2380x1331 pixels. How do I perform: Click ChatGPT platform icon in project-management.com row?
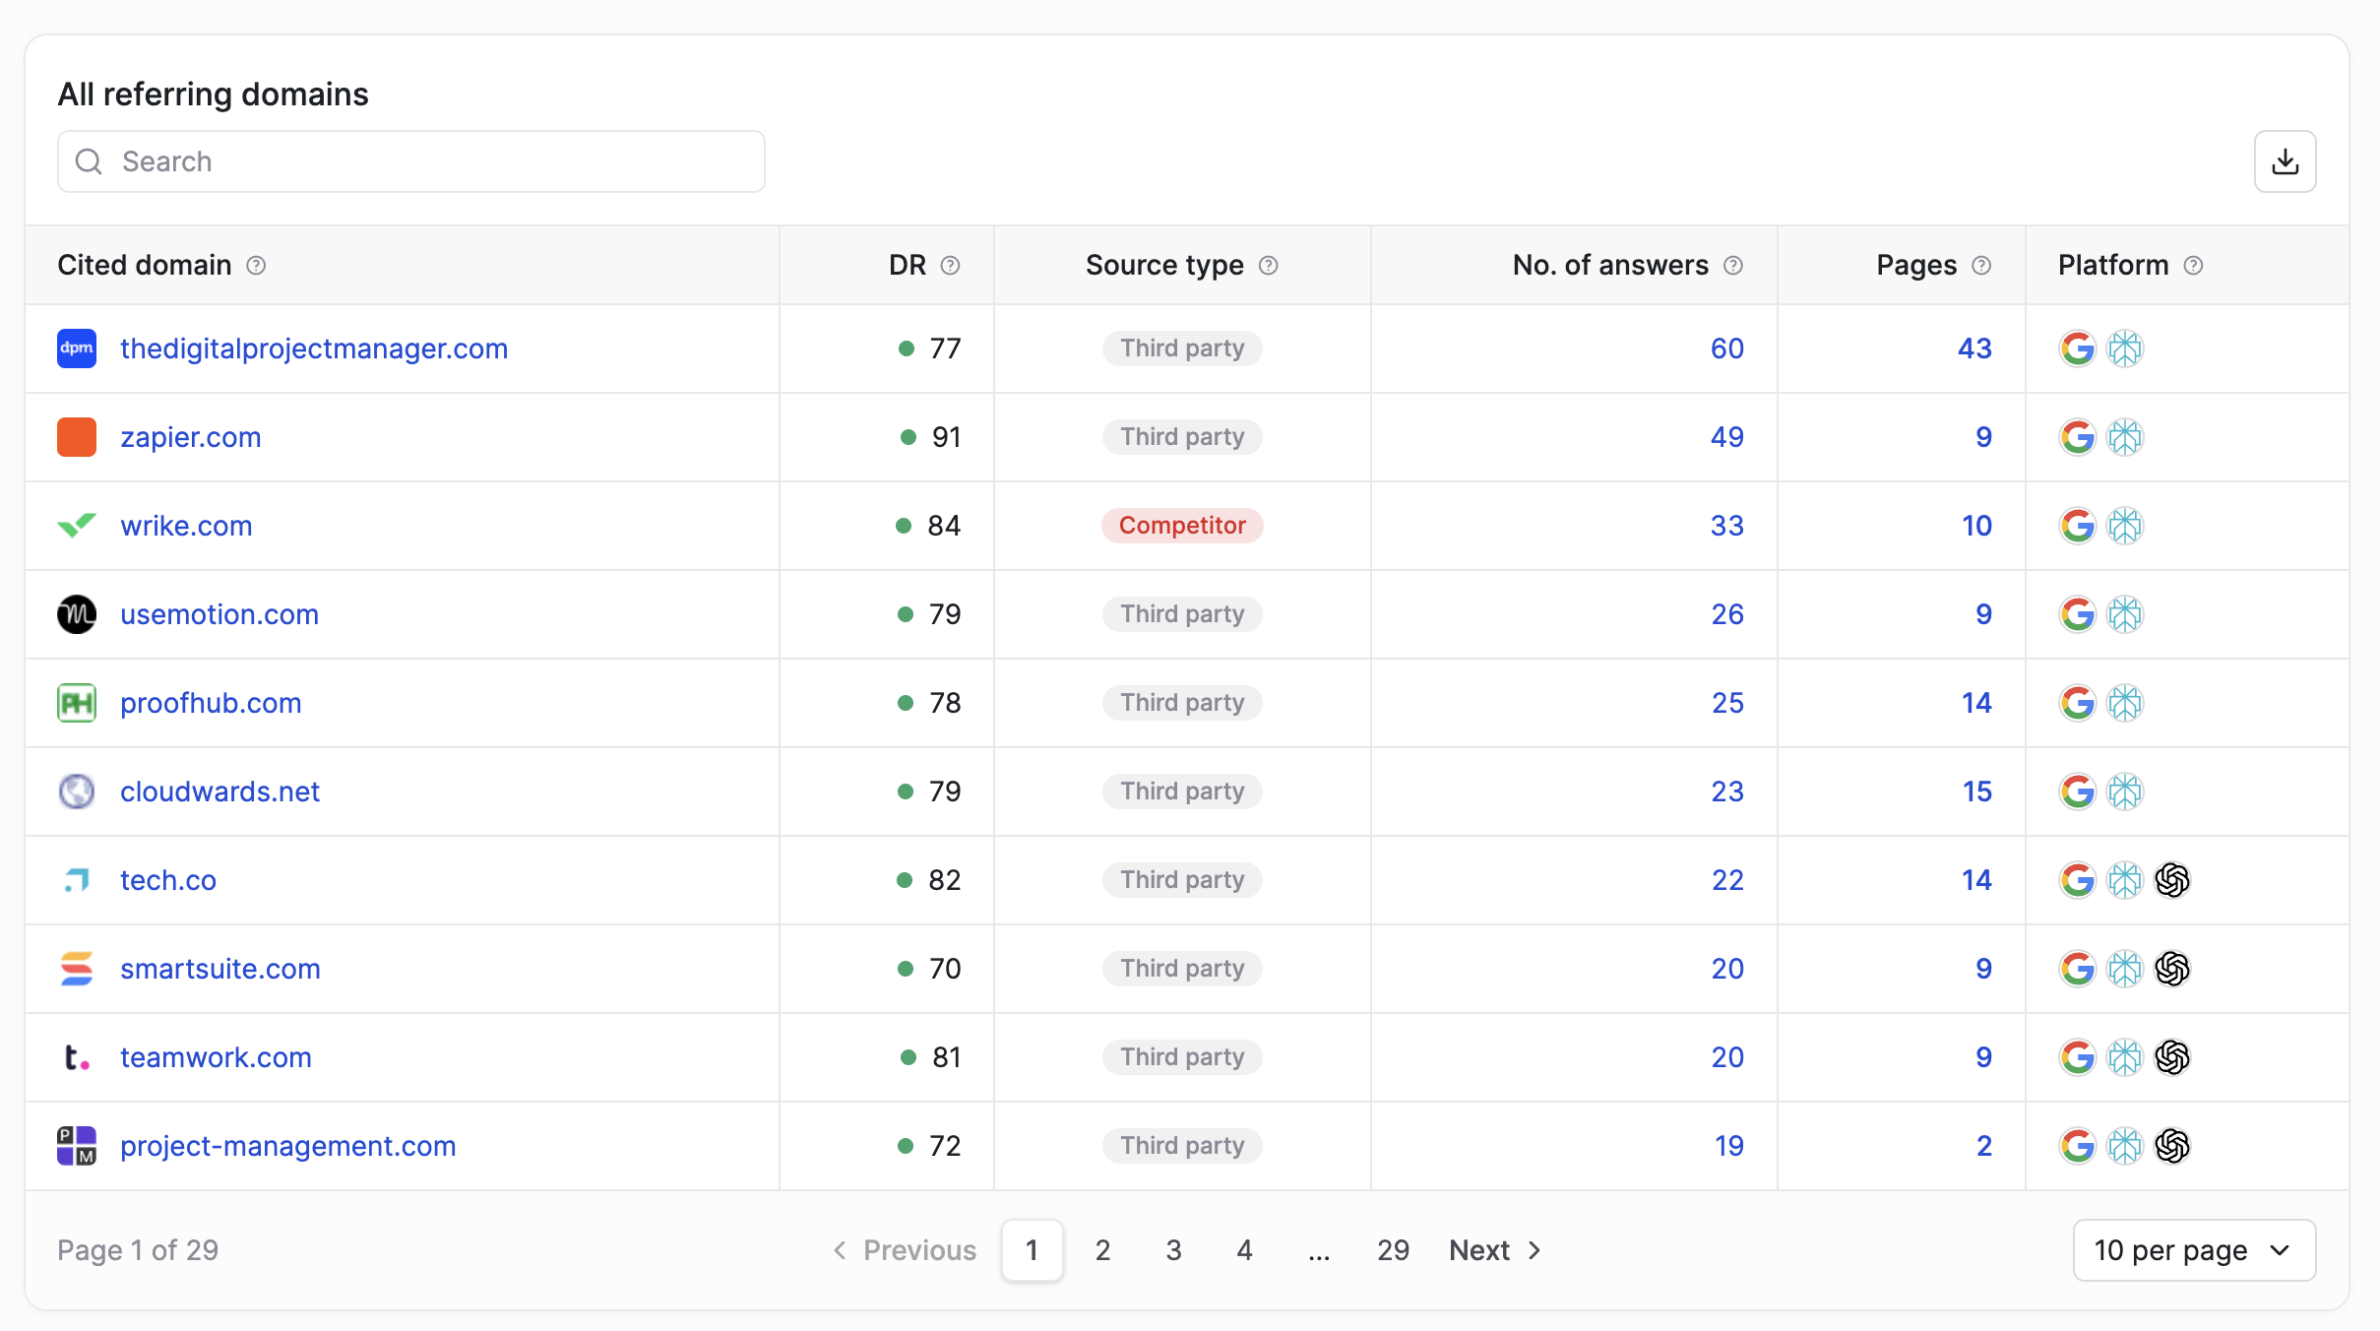(x=2172, y=1146)
